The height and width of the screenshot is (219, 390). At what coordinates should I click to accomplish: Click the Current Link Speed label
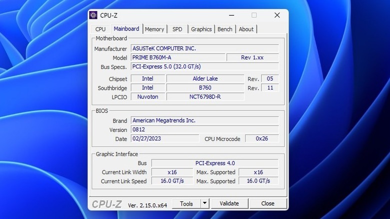(123, 181)
